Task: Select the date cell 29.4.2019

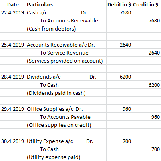Action: pyautogui.click(x=13, y=109)
